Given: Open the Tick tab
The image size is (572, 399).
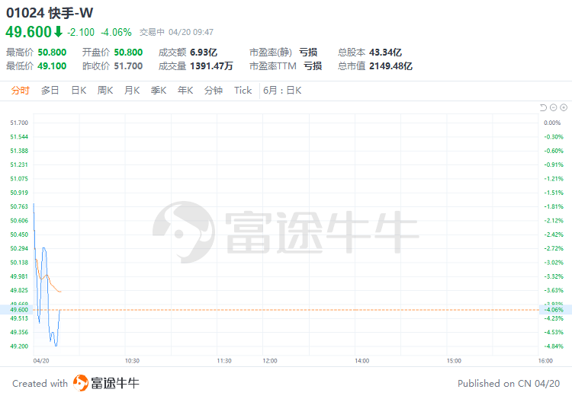Looking at the screenshot, I should [243, 91].
